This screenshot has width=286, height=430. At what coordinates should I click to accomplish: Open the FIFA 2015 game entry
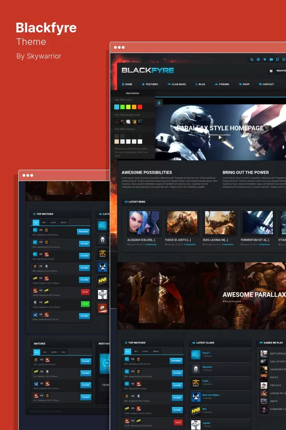click(x=275, y=385)
